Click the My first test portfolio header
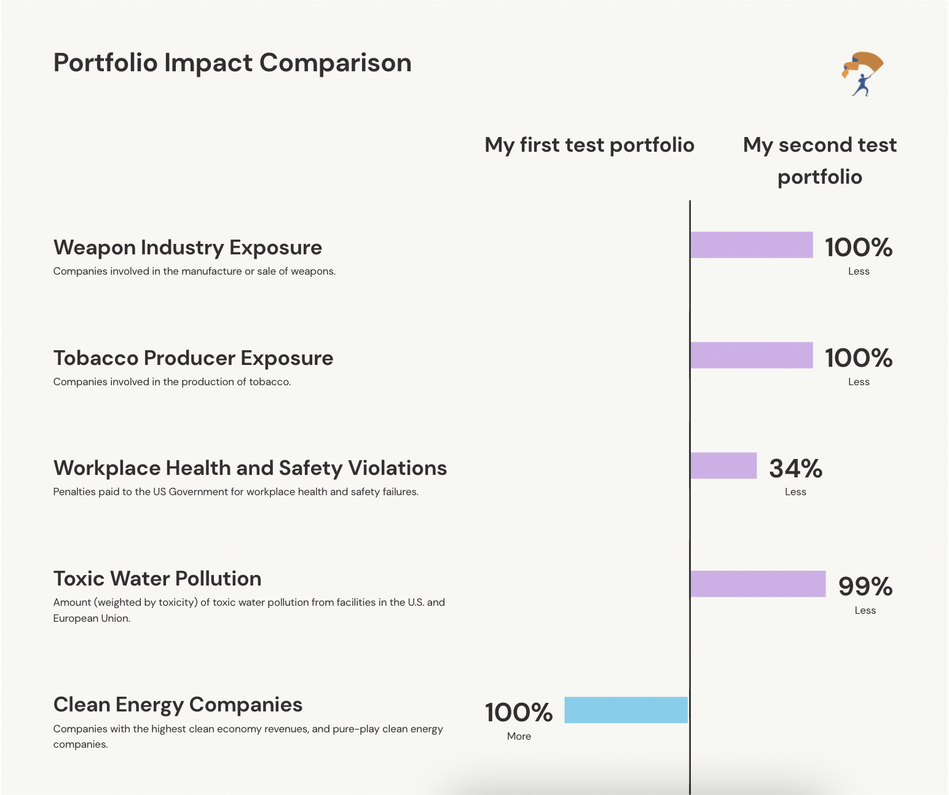The width and height of the screenshot is (949, 795). click(x=589, y=145)
